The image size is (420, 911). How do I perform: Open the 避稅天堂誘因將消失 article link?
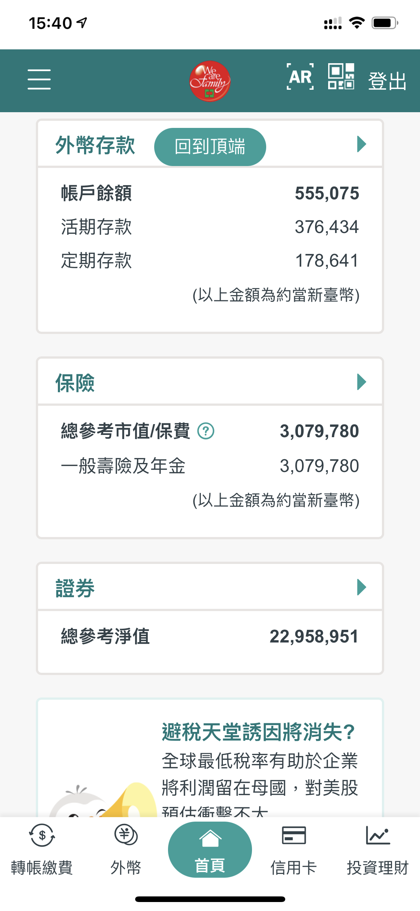(x=258, y=732)
